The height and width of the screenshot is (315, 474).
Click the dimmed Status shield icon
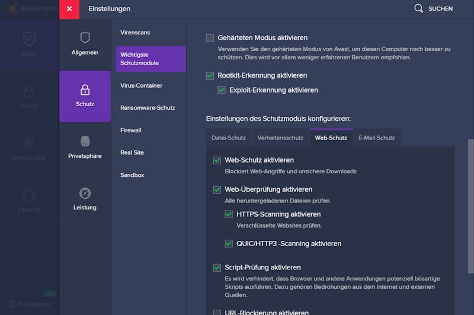pyautogui.click(x=29, y=39)
